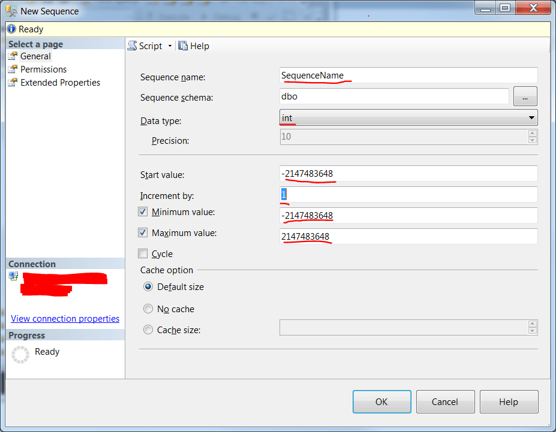Click the Cache size spinner up arrow
This screenshot has width=556, height=432.
(531, 325)
